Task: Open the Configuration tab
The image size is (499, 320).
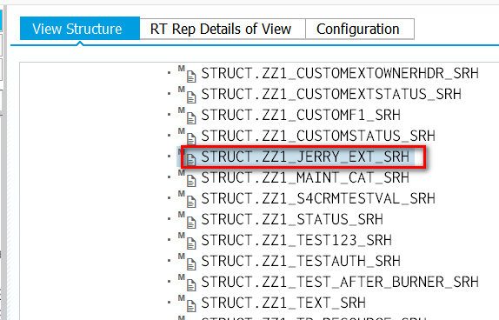Action: pos(360,29)
